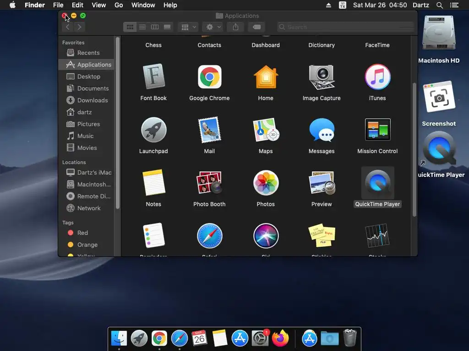The height and width of the screenshot is (351, 469).
Task: Select the Photo Booth app icon
Action: (209, 183)
